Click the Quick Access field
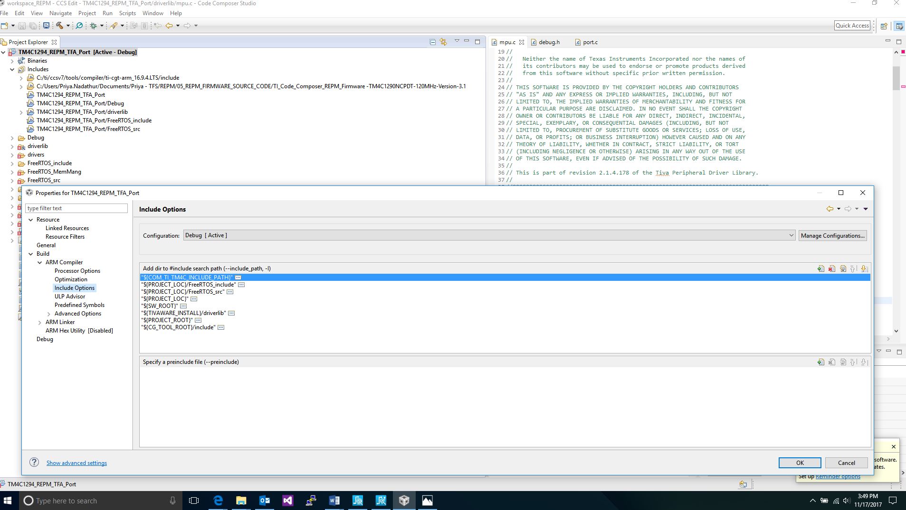This screenshot has width=906, height=510. click(x=852, y=26)
